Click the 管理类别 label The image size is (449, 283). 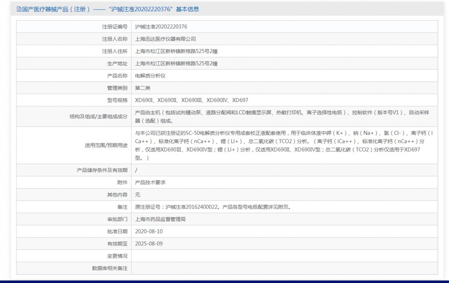(117, 88)
